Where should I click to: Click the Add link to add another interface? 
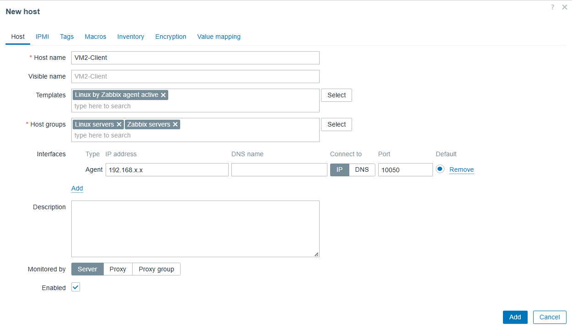tap(77, 188)
